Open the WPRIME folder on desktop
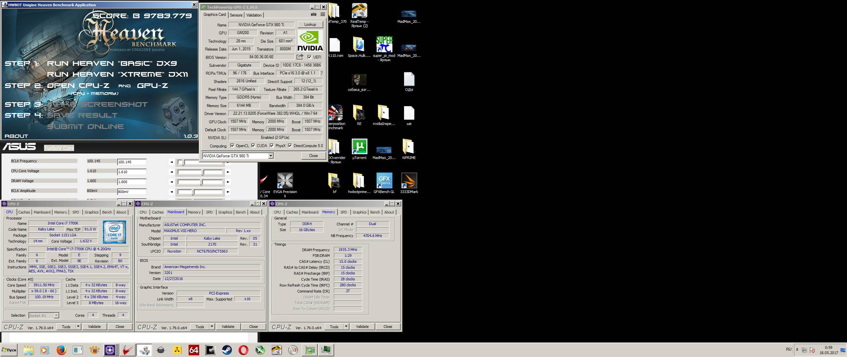 (x=409, y=149)
